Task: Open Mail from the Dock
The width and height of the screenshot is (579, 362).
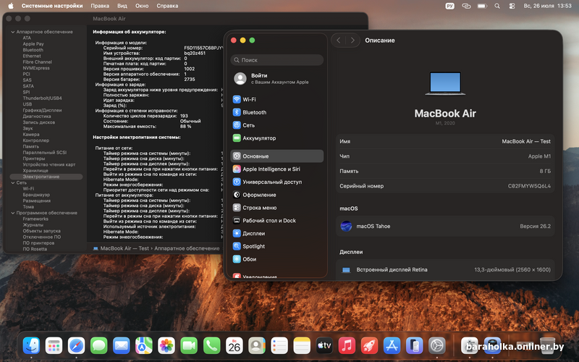Action: 122,346
